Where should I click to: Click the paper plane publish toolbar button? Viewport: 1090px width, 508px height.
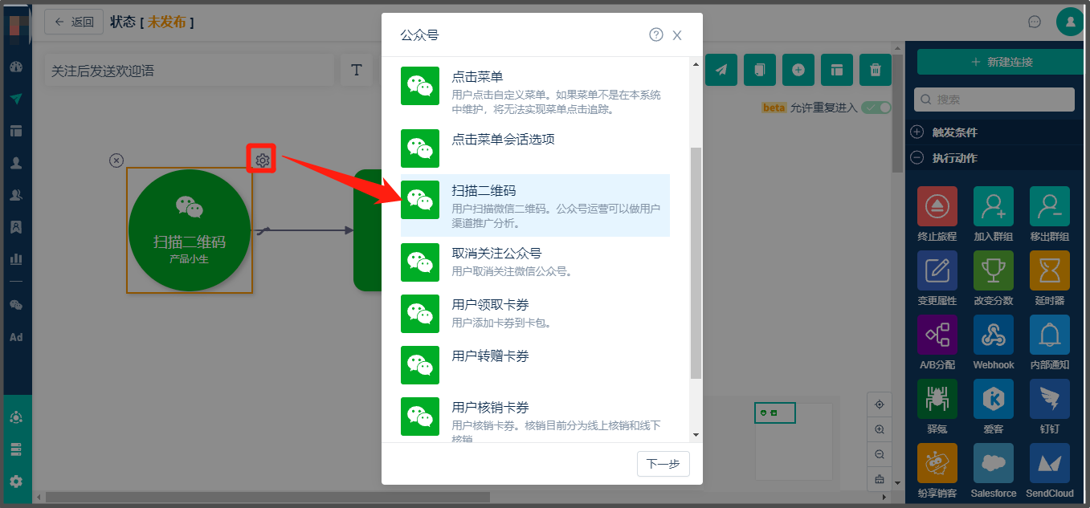[721, 70]
